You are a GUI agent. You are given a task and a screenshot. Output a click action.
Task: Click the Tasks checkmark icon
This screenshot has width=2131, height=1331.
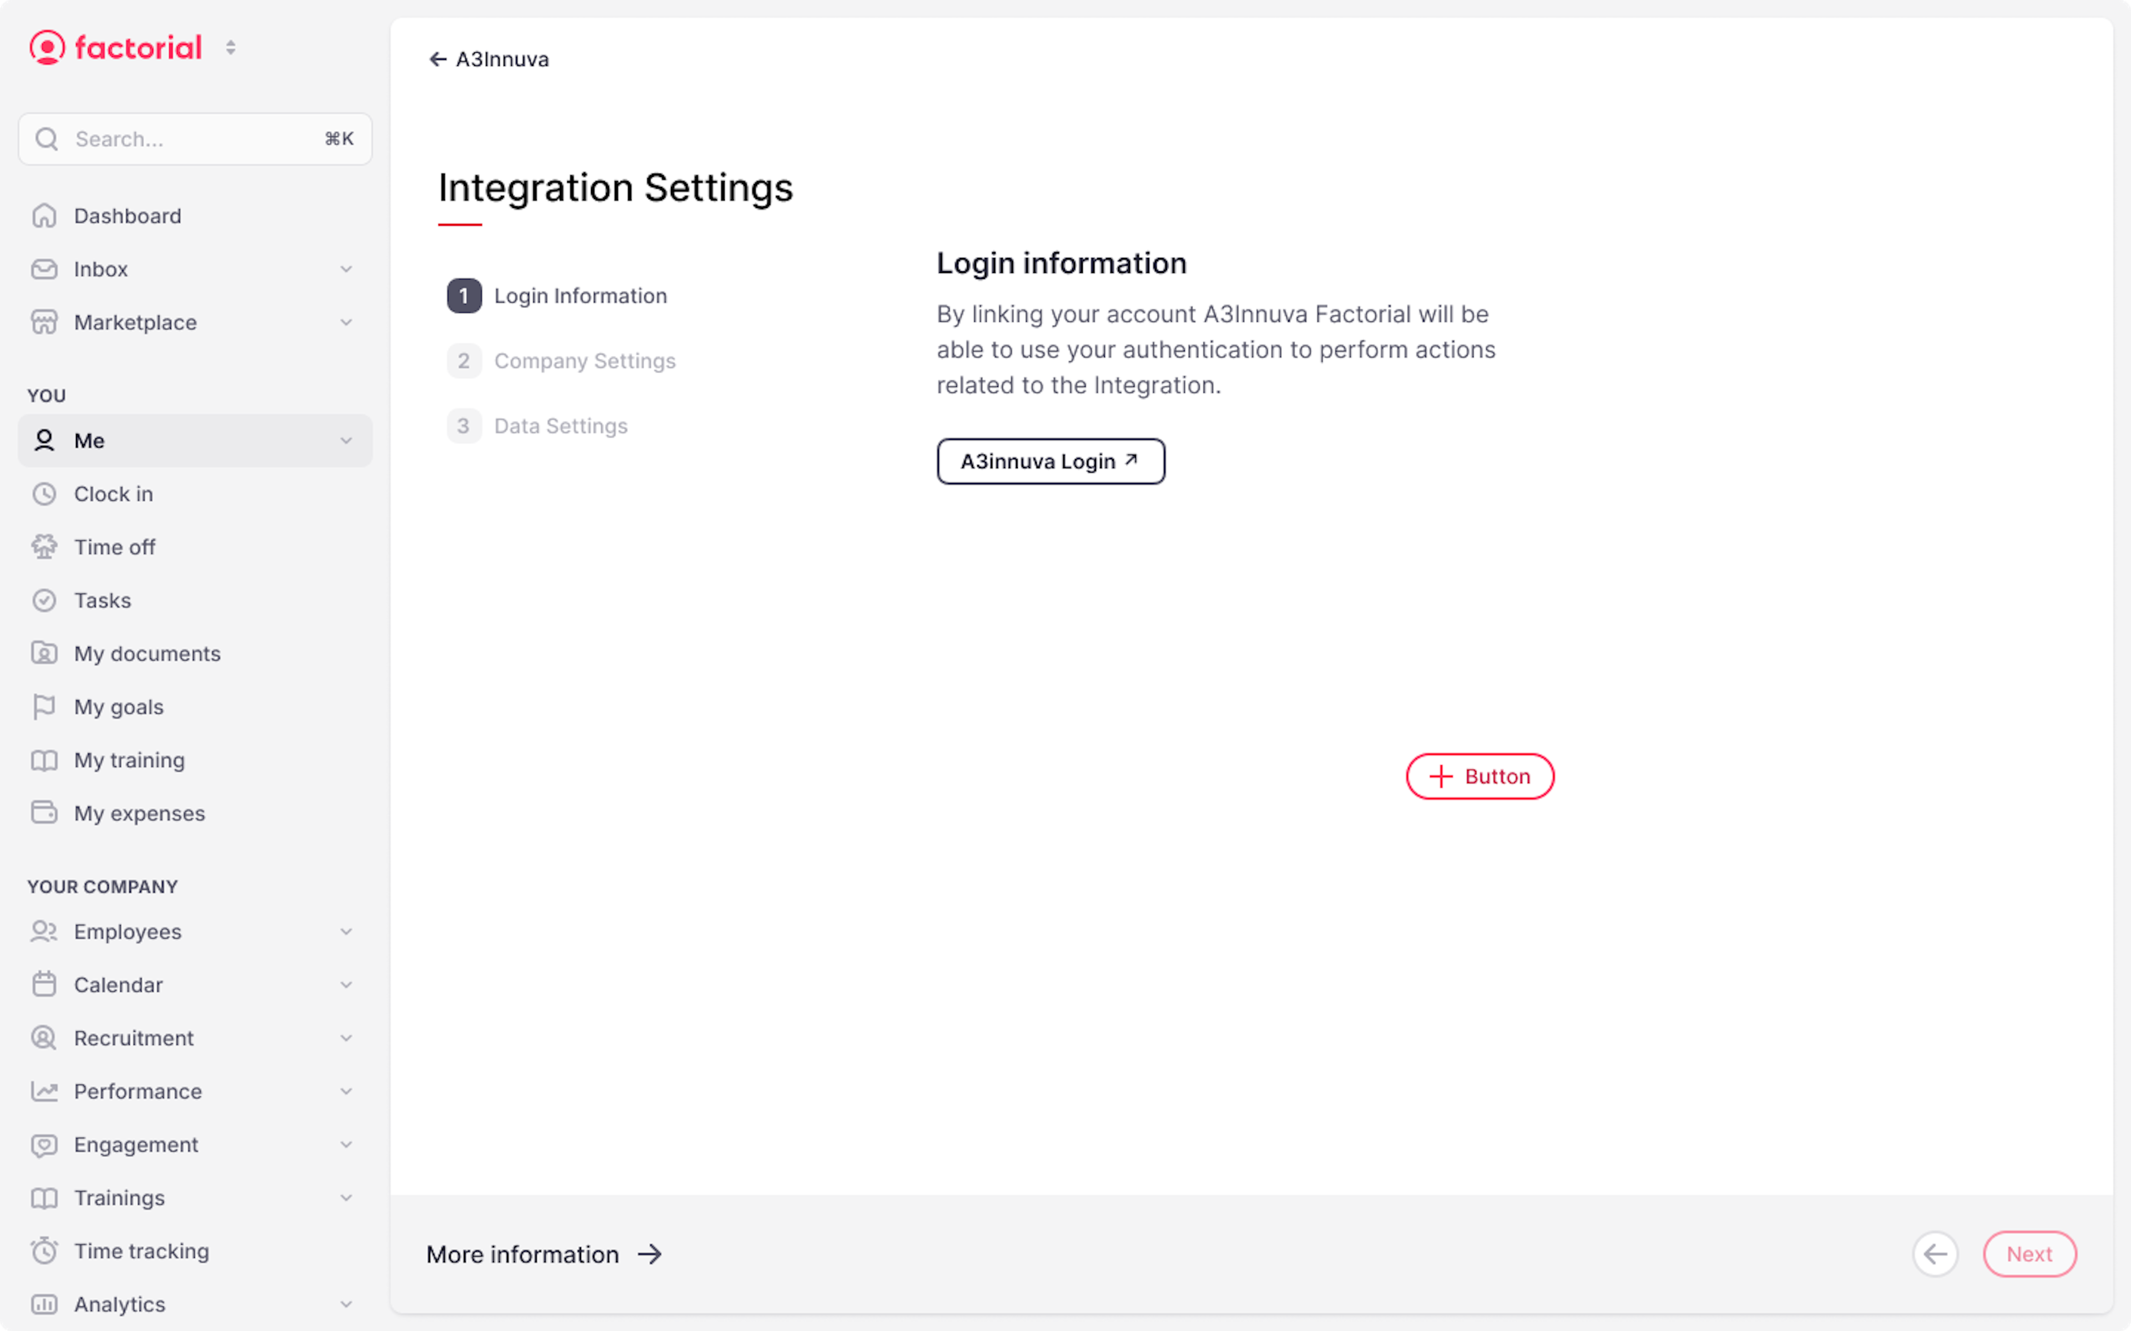pyautogui.click(x=44, y=601)
